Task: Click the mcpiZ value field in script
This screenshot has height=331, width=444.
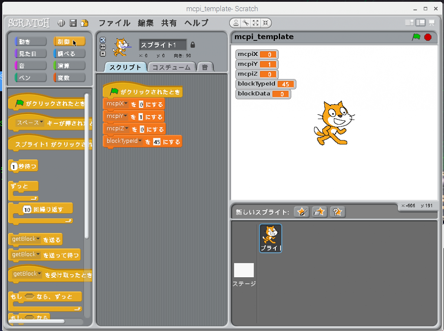Action: coord(142,129)
